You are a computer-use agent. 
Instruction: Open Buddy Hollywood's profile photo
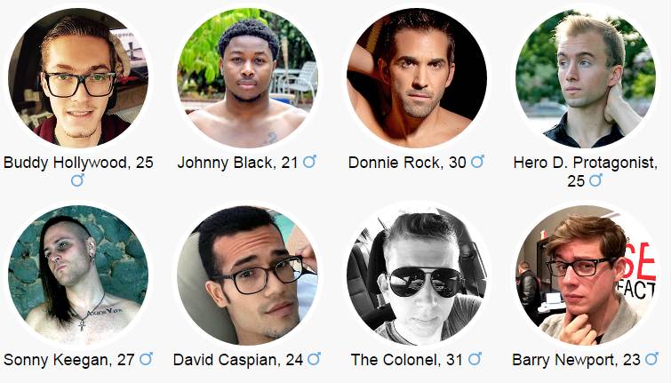coord(78,78)
